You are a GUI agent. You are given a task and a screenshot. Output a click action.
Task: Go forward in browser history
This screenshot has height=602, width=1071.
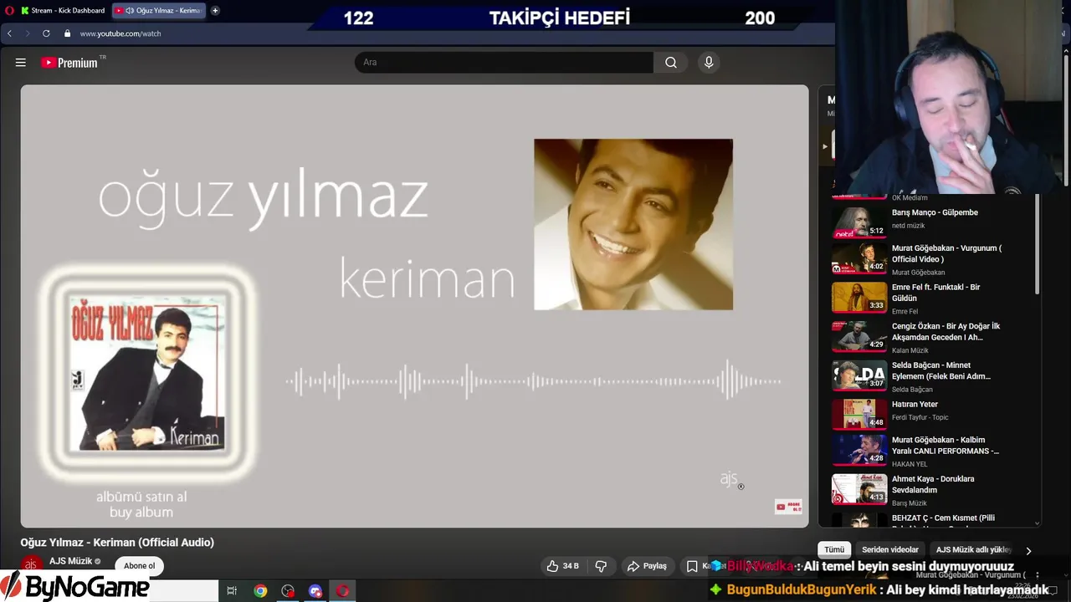click(27, 33)
